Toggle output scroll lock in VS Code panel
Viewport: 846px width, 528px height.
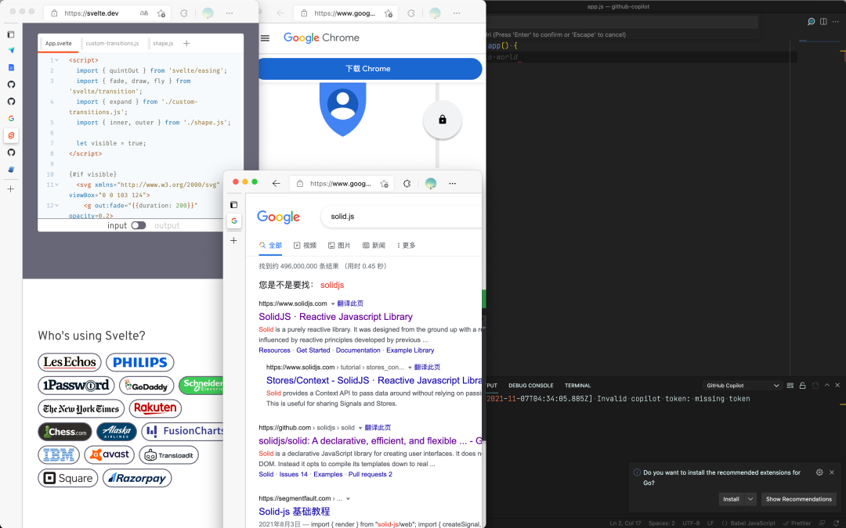tap(802, 385)
